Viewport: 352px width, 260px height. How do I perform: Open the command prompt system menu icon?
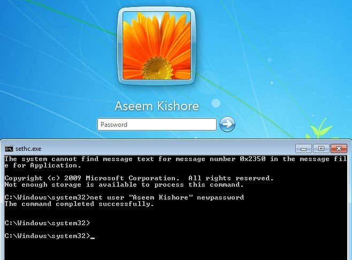(9, 149)
